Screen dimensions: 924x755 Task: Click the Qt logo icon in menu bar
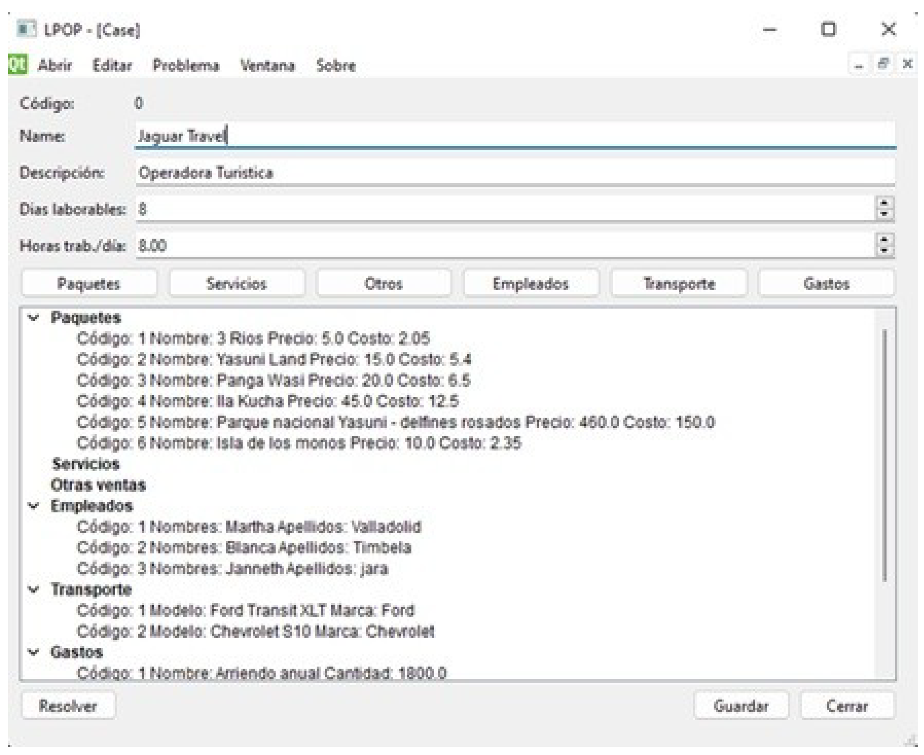tap(18, 65)
